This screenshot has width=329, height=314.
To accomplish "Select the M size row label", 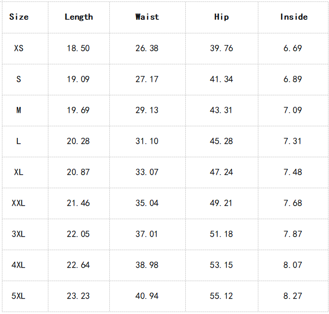I will (x=19, y=110).
